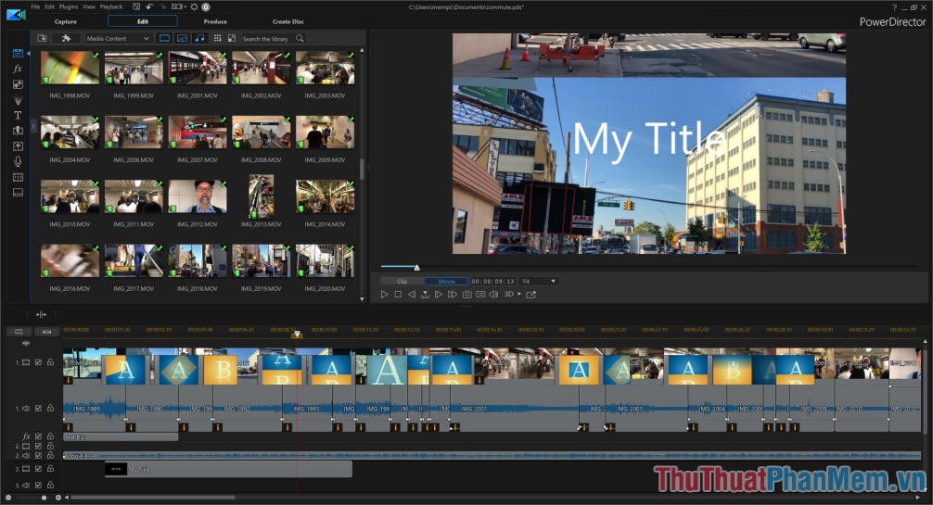Viewport: 933px width, 505px height.
Task: Take a snapshot with the camera icon
Action: coord(467,295)
